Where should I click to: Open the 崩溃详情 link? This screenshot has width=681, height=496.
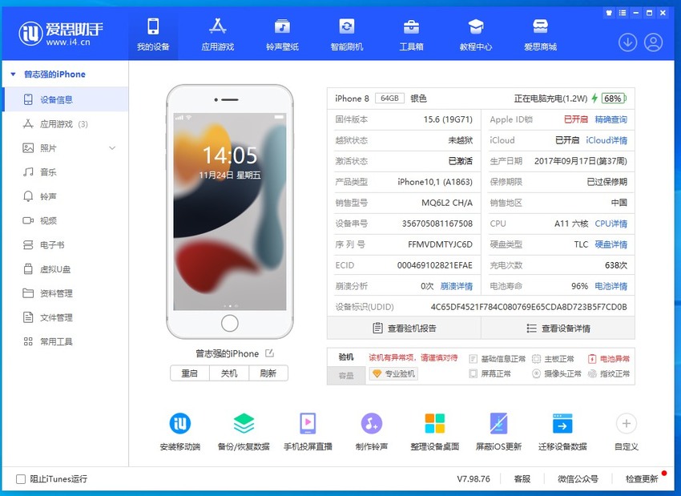point(457,286)
